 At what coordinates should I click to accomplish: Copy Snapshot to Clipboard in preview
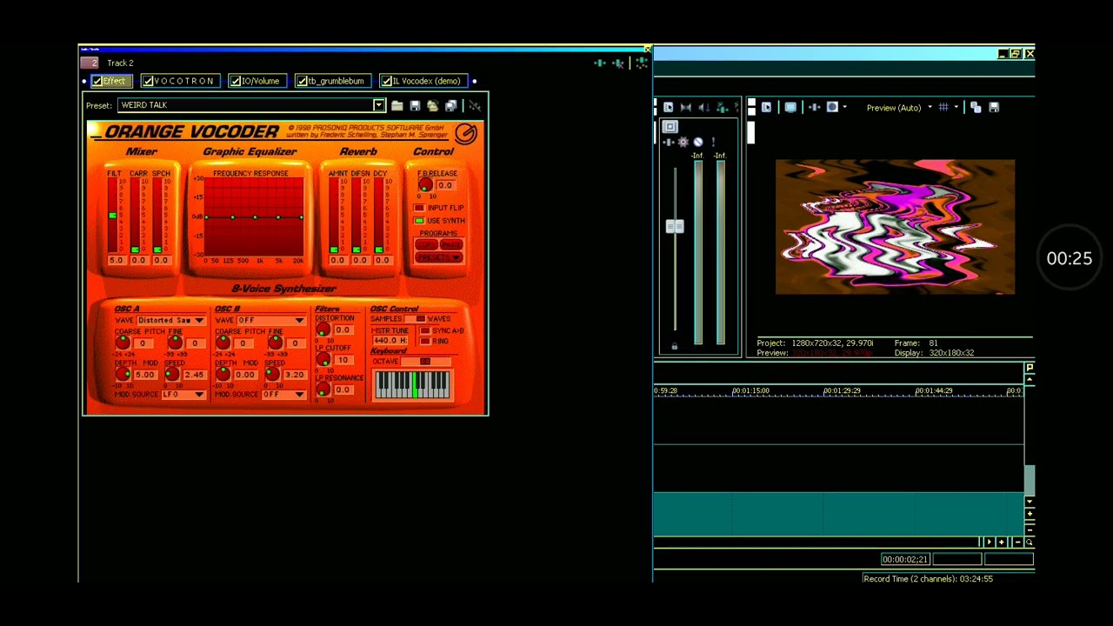(976, 107)
